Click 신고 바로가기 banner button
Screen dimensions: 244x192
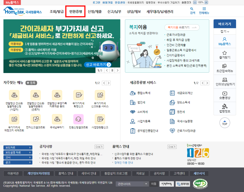click(98, 65)
